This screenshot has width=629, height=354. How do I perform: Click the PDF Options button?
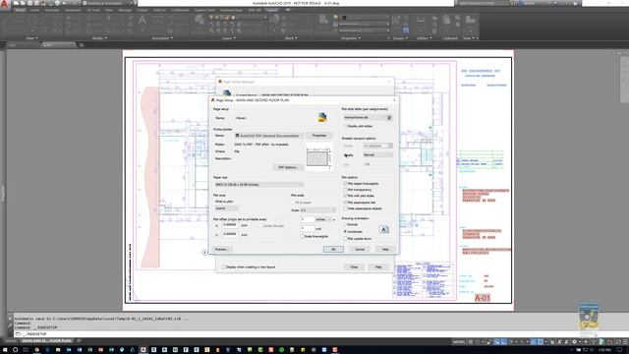288,167
